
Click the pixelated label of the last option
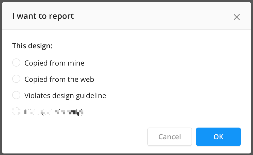pyautogui.click(x=54, y=112)
